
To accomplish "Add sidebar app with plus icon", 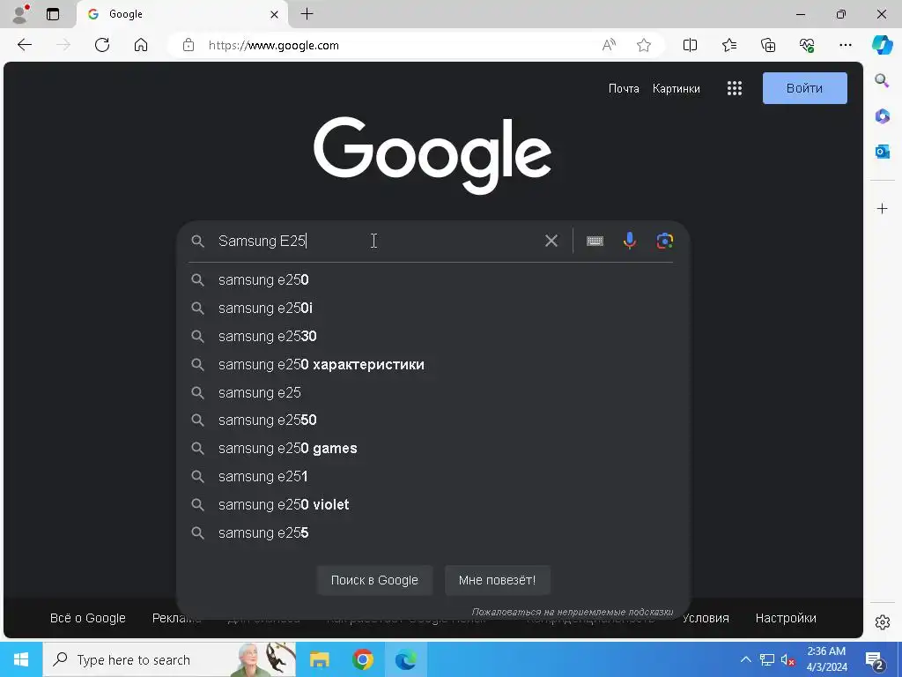I will [882, 208].
